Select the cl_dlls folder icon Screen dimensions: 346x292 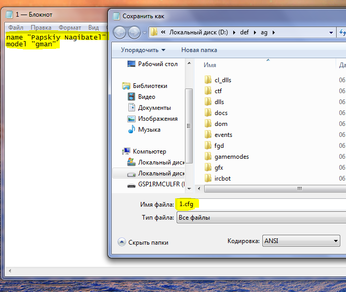click(x=208, y=80)
